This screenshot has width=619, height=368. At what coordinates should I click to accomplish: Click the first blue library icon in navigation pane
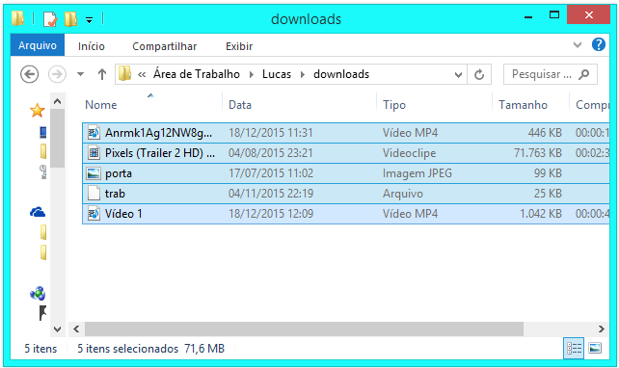pyautogui.click(x=43, y=132)
